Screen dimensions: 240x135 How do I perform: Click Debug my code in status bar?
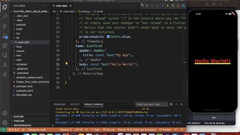(37, 130)
